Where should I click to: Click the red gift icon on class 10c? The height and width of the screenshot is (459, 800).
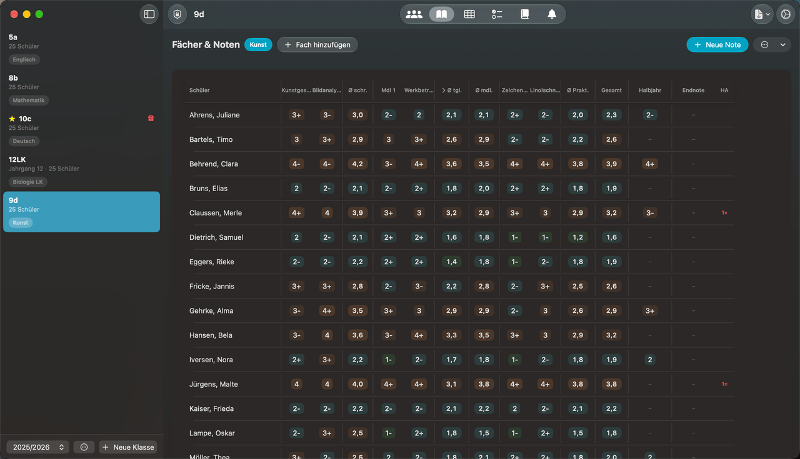coord(151,118)
